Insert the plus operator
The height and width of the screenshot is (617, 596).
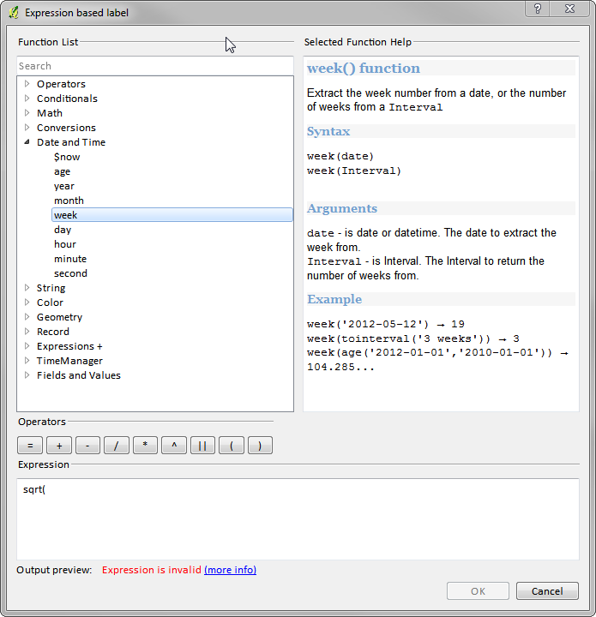(x=58, y=446)
